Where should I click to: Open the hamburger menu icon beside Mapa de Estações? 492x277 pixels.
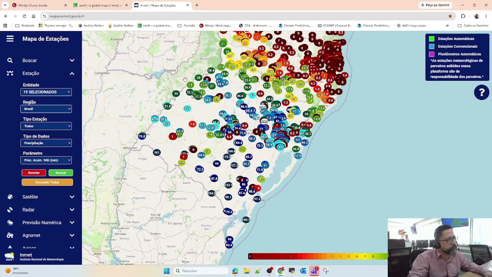(10, 39)
